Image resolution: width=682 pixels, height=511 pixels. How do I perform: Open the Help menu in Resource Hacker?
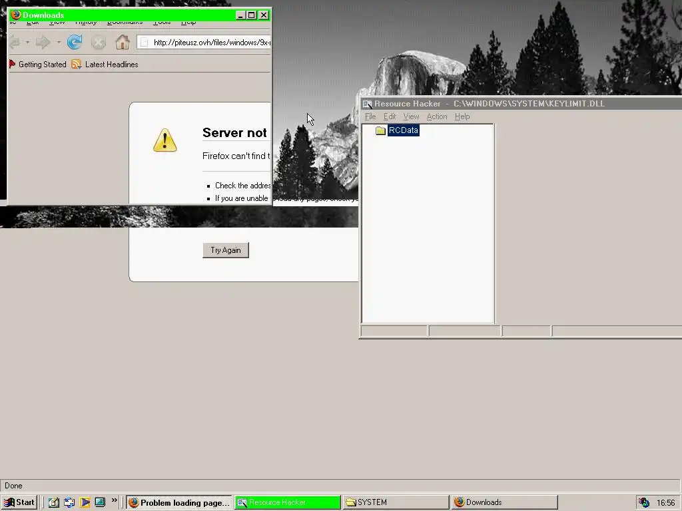462,116
